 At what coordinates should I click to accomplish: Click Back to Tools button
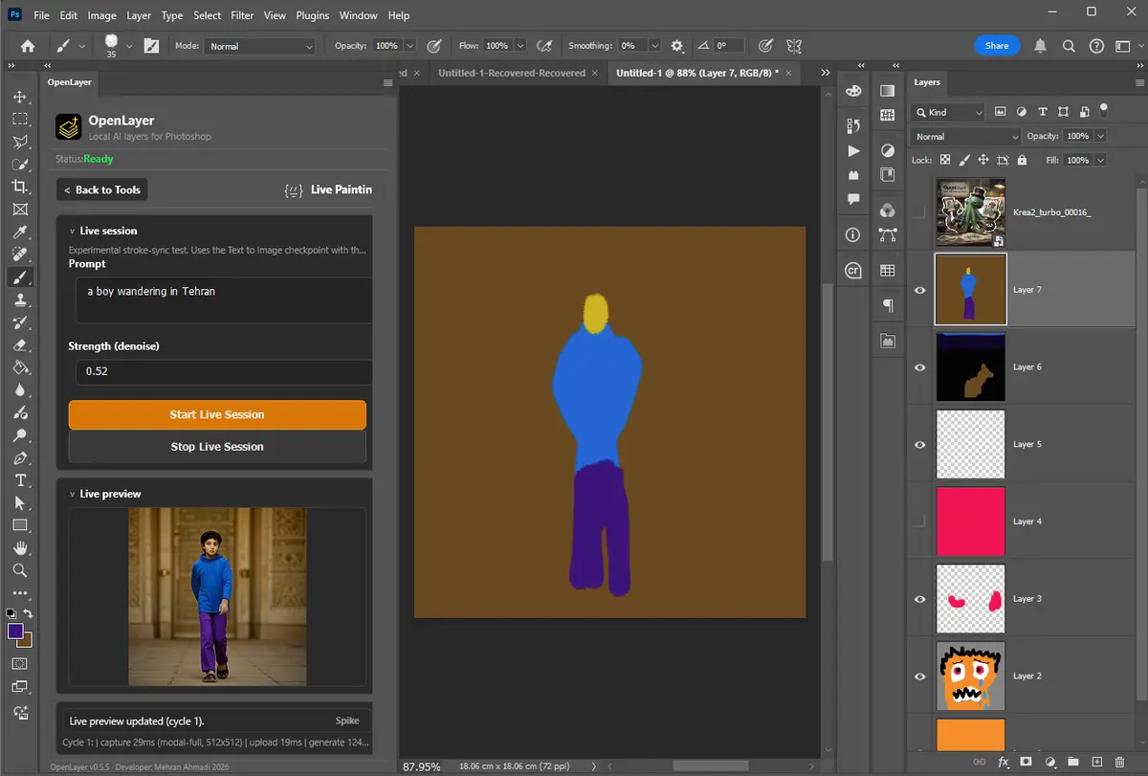102,189
